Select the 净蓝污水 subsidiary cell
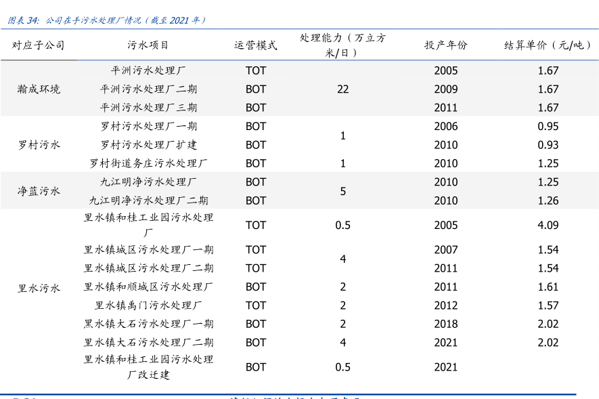The width and height of the screenshot is (599, 399). (x=39, y=191)
